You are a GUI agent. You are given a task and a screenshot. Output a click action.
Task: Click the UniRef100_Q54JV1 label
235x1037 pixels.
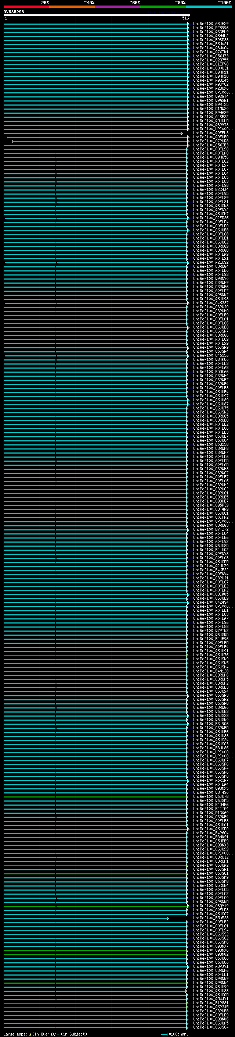[211, 999]
